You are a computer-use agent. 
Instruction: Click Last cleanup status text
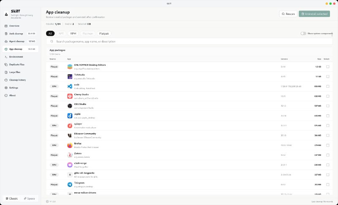tap(322, 202)
